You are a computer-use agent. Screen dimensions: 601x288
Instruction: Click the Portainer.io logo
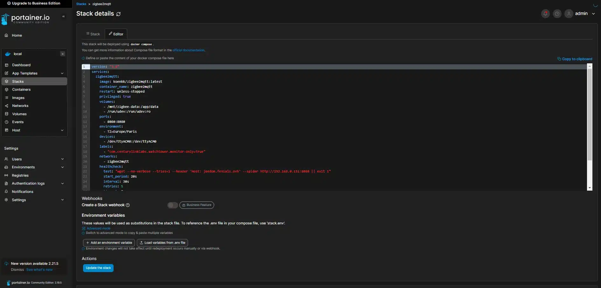25,19
